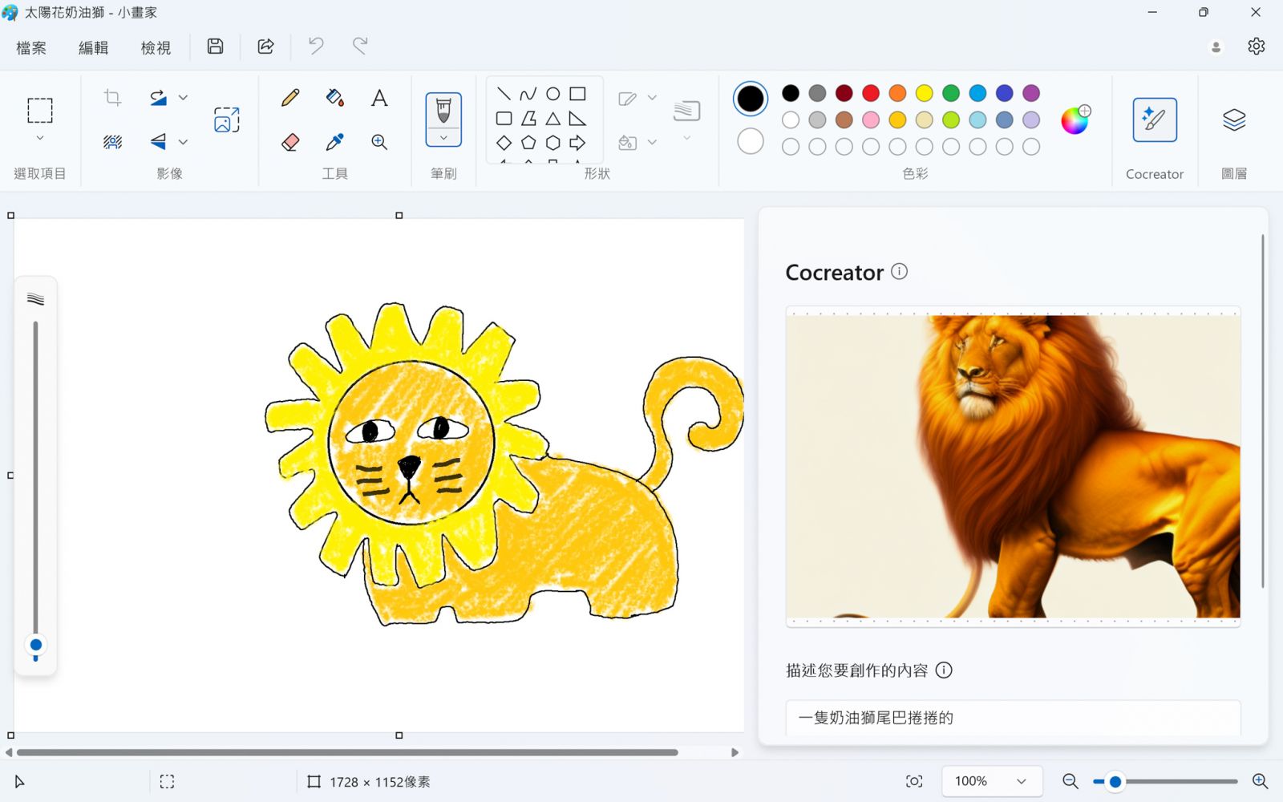
Task: Pick the curve shape
Action: pyautogui.click(x=528, y=94)
